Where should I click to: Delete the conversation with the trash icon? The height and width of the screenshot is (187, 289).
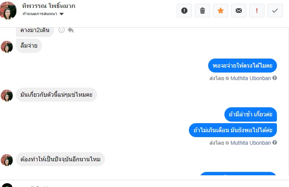(x=202, y=11)
